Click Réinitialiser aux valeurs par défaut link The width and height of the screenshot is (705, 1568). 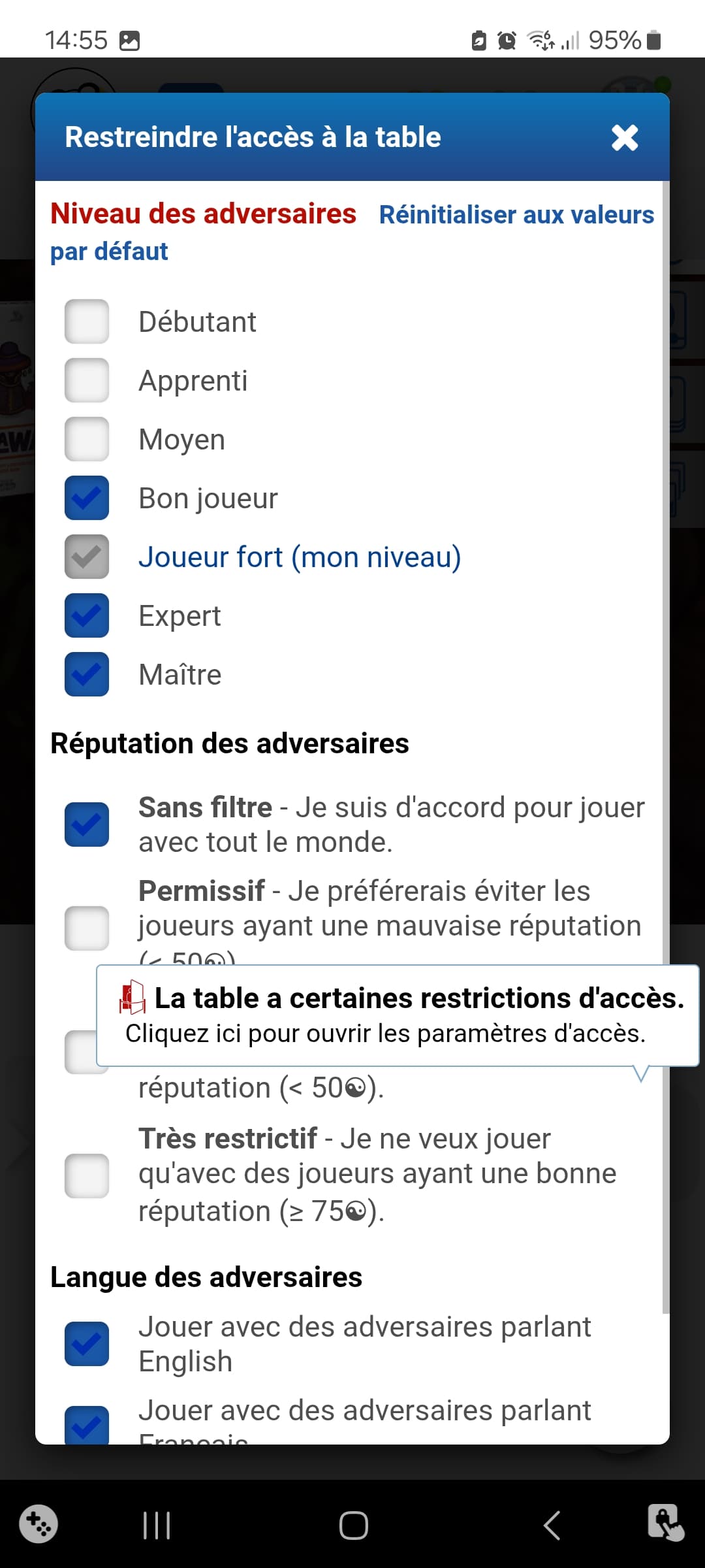tap(516, 215)
